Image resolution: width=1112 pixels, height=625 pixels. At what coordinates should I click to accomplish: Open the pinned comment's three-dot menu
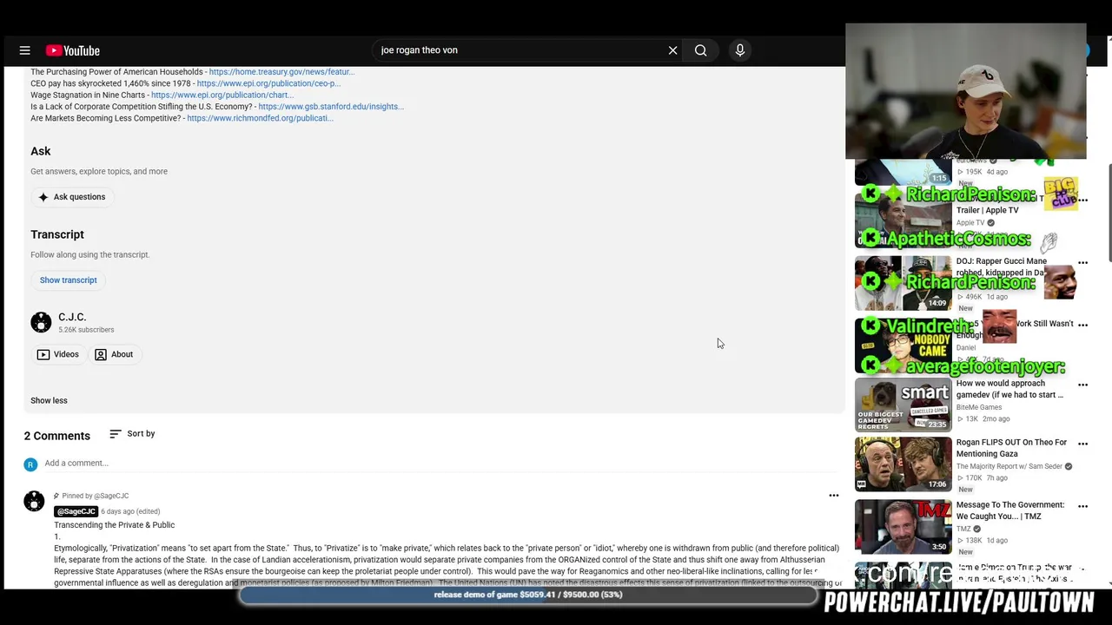pyautogui.click(x=834, y=496)
